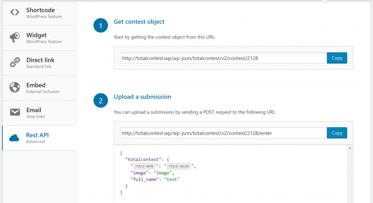Copy the submission enter URL

337,133
